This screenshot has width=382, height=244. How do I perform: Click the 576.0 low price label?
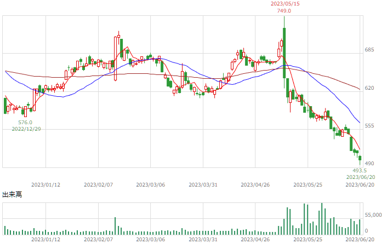pos(25,123)
